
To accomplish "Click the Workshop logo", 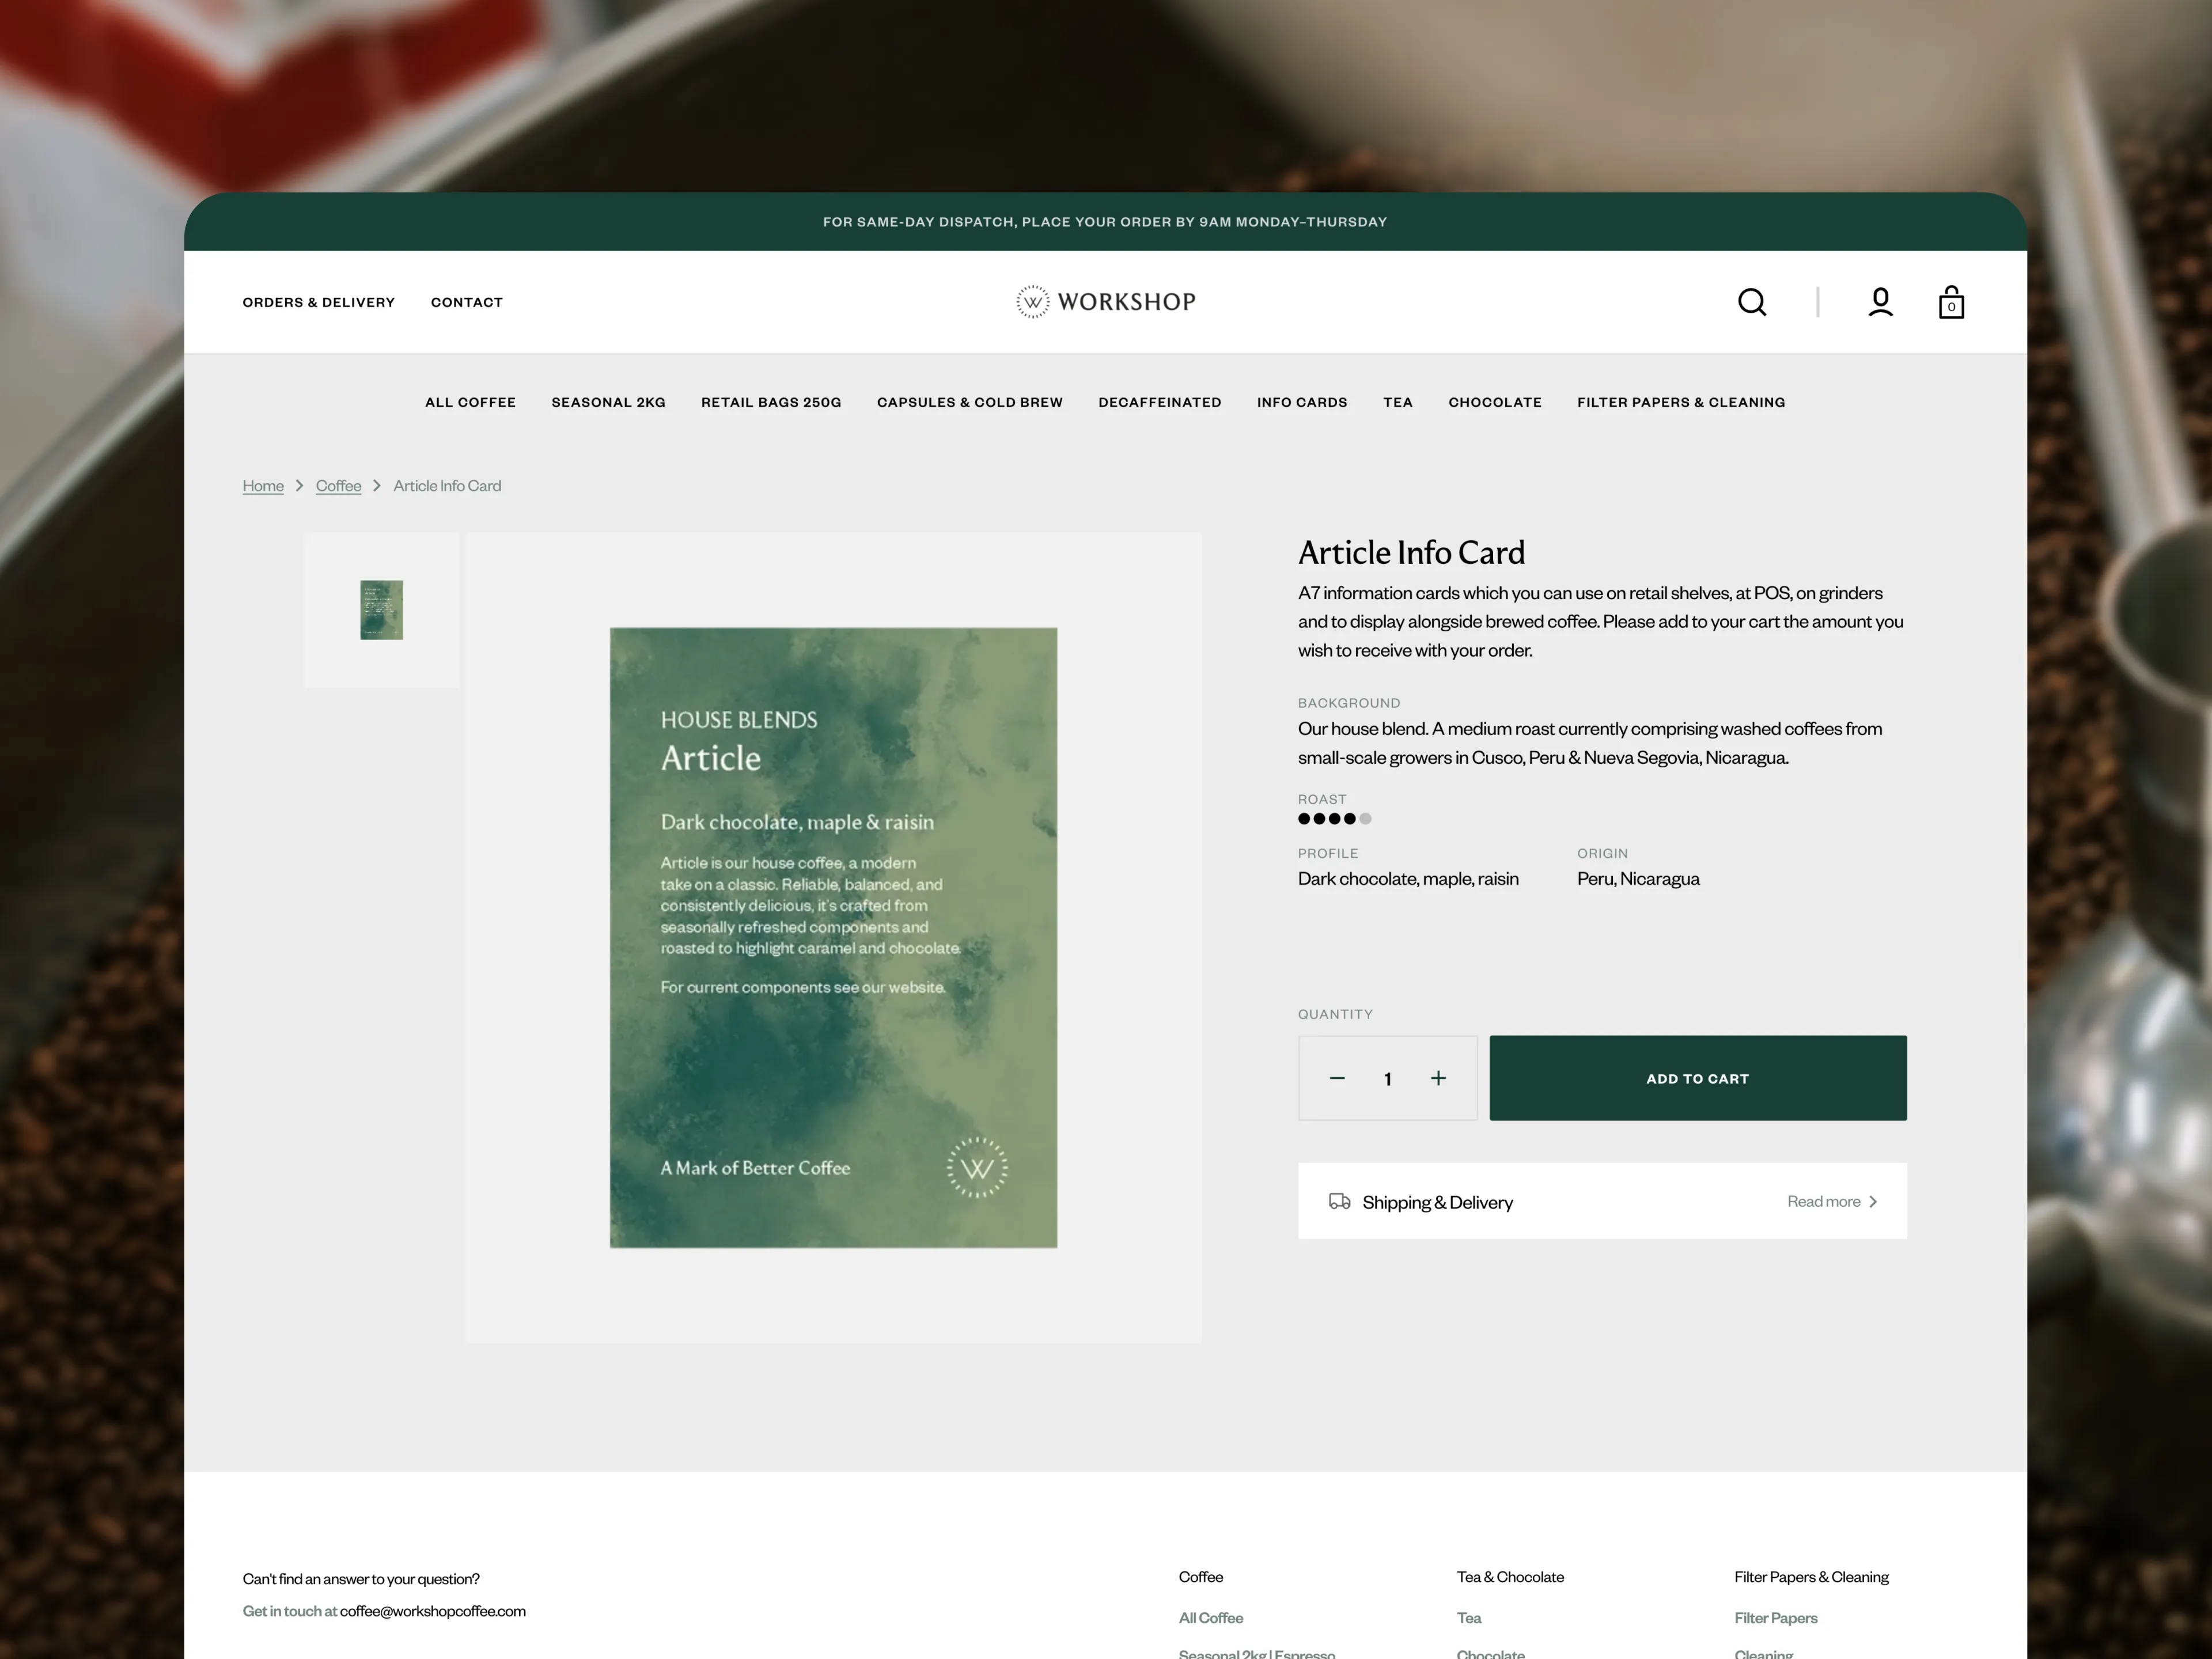I will pos(1105,302).
